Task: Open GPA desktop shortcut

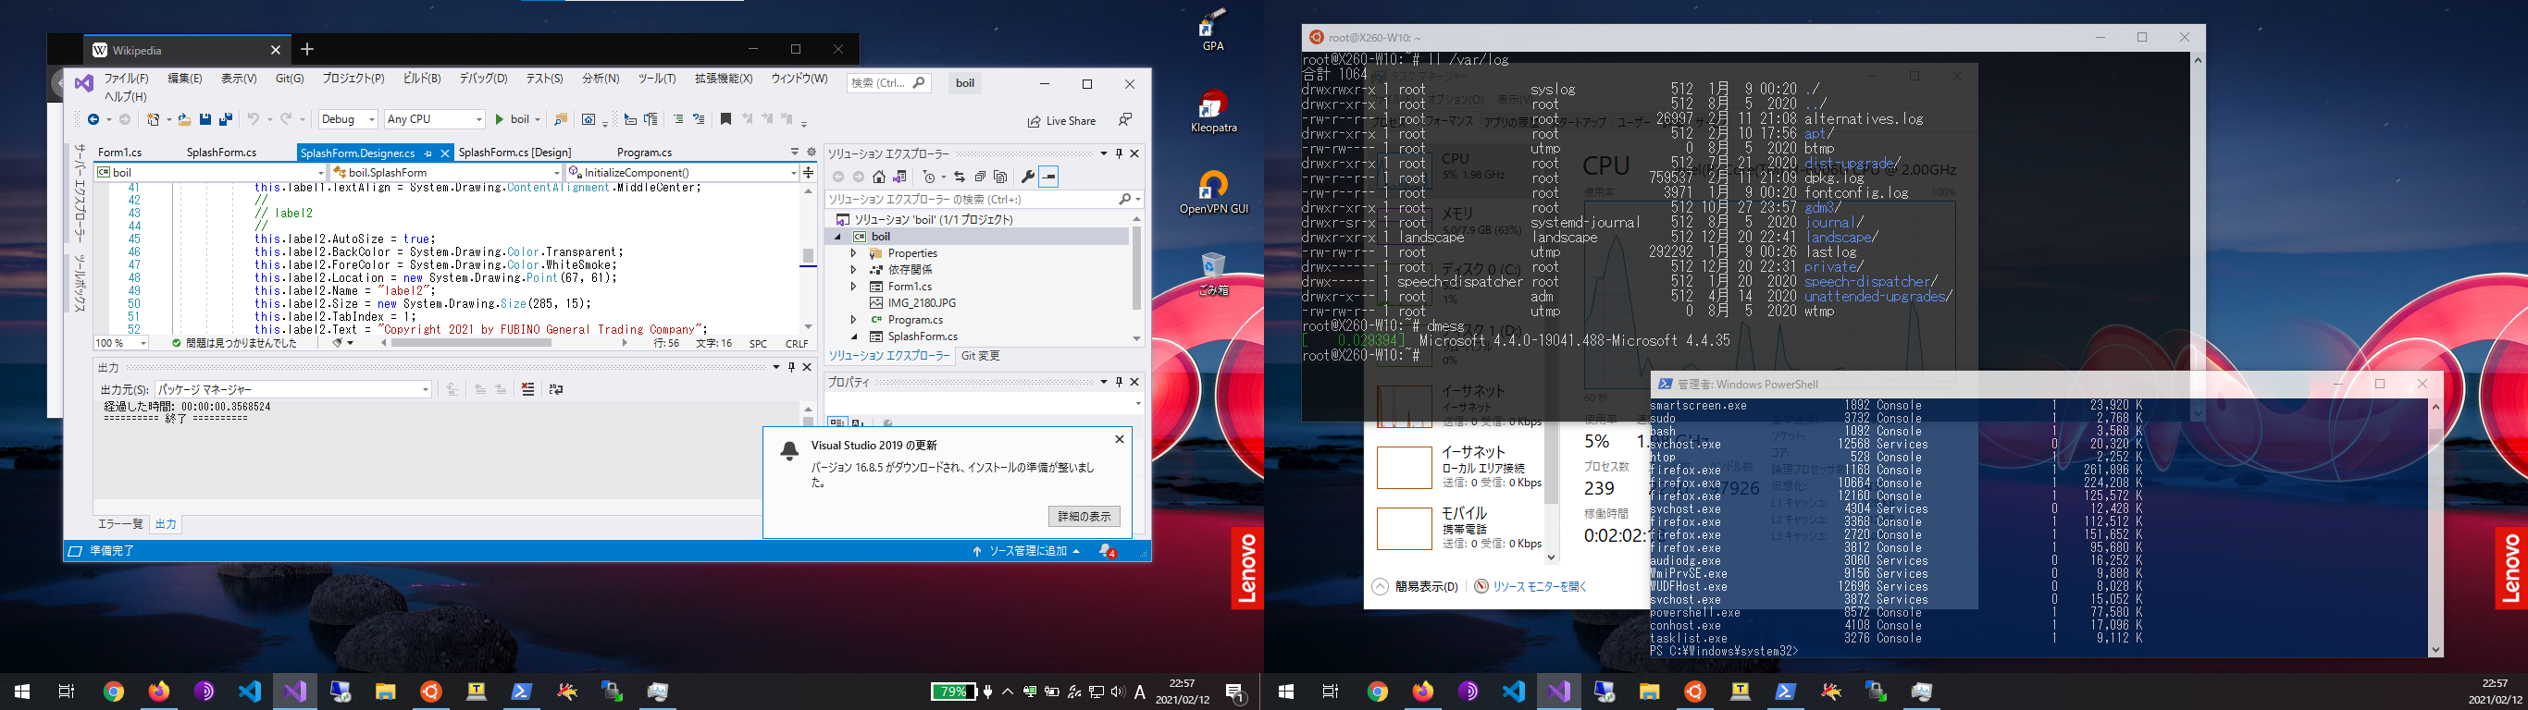Action: (x=1213, y=30)
